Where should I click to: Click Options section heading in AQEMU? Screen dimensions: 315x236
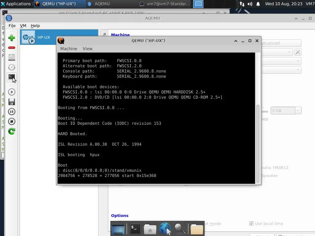120,215
